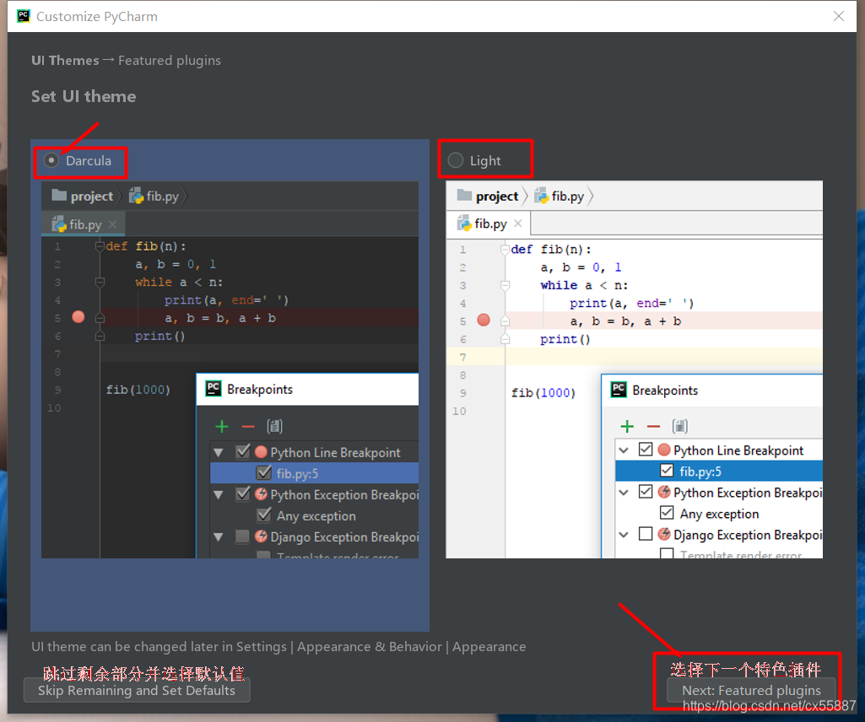Click the Set UI theme heading
Screen dimensions: 865x722
click(x=84, y=96)
